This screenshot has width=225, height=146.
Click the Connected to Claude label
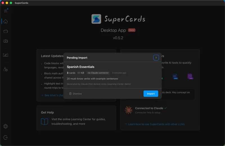pos(149,108)
